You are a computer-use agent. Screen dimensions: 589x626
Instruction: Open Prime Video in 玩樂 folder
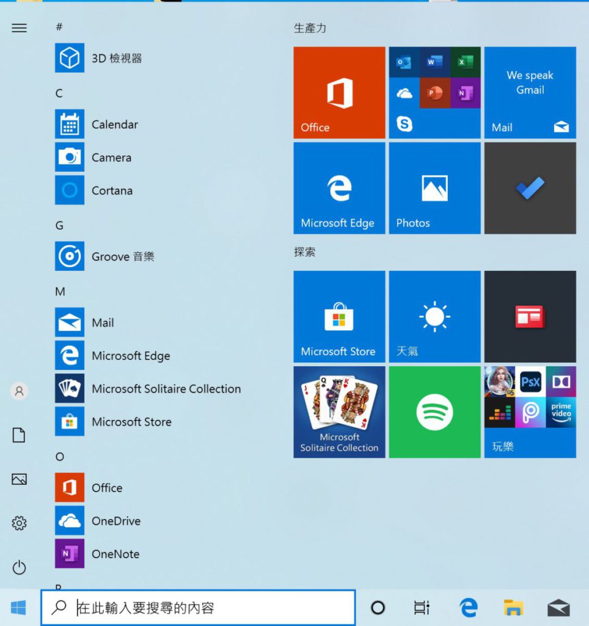click(x=561, y=413)
